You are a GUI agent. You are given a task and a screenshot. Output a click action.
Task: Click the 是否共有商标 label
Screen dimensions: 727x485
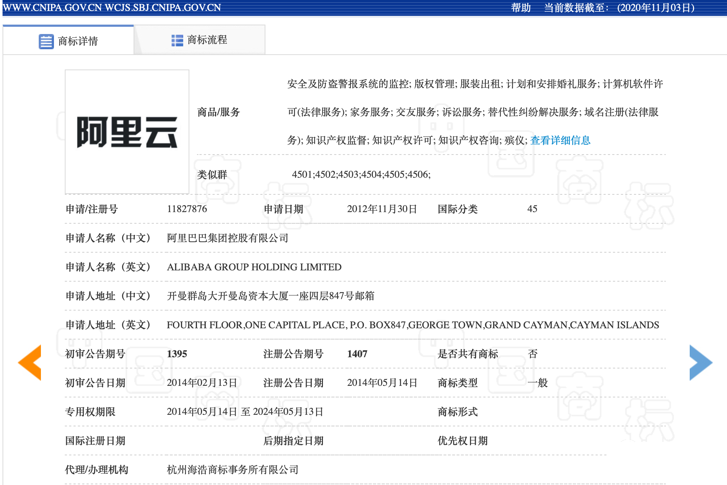coord(468,354)
